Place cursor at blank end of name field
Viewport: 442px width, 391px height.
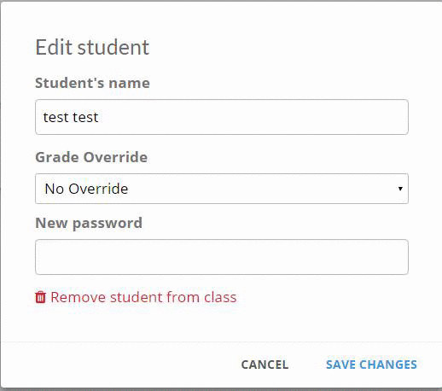point(253,117)
